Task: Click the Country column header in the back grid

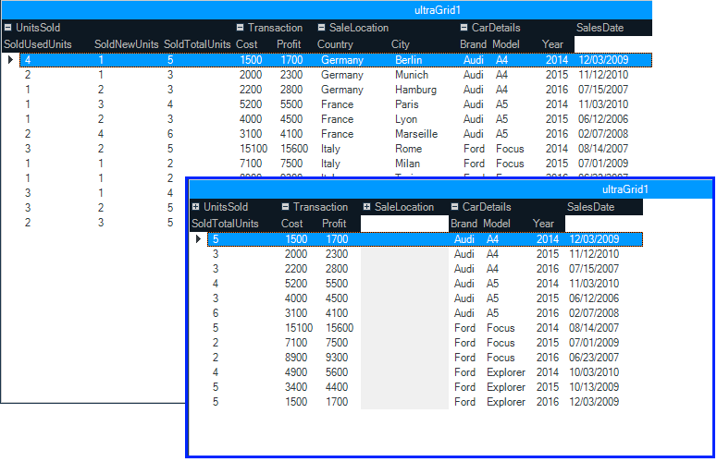Action: [x=335, y=44]
